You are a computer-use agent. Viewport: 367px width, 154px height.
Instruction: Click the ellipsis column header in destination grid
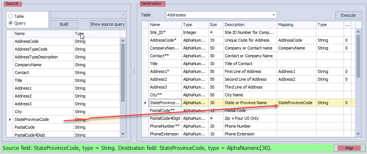coord(348,25)
